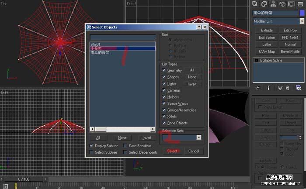Toggle Show End Result icon
The image size is (306, 189).
pyautogui.click(x=268, y=88)
